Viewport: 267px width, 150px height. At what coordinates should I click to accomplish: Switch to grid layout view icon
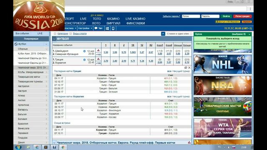(107, 28)
